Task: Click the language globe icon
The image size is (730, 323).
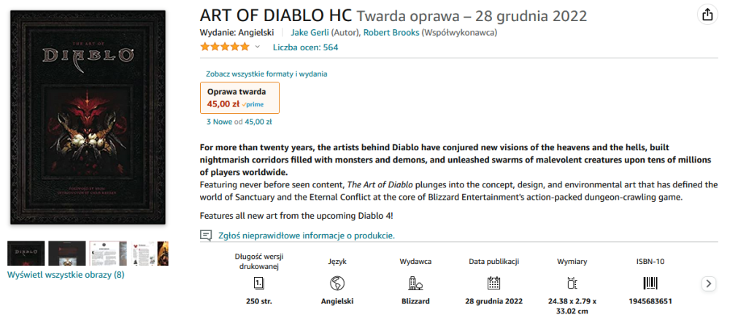Action: pos(337,283)
